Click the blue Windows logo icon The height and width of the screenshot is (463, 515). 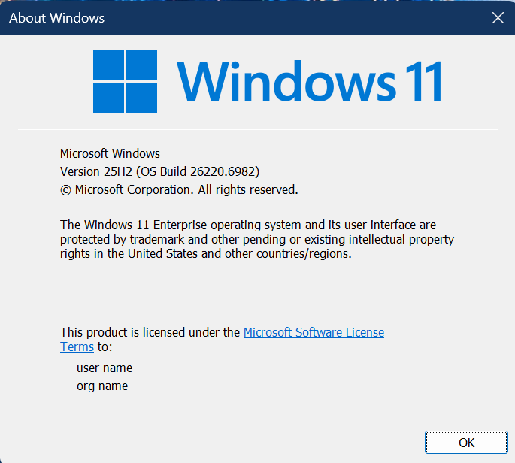125,81
